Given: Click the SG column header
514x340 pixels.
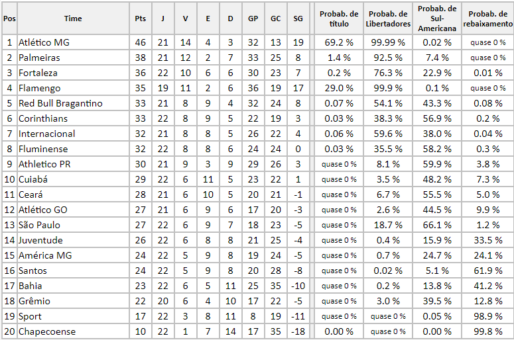Looking at the screenshot, I should tap(298, 19).
